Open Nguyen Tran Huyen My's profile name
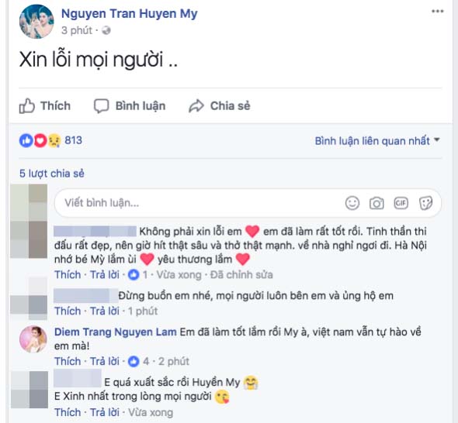This screenshot has width=458, height=423. (x=130, y=14)
